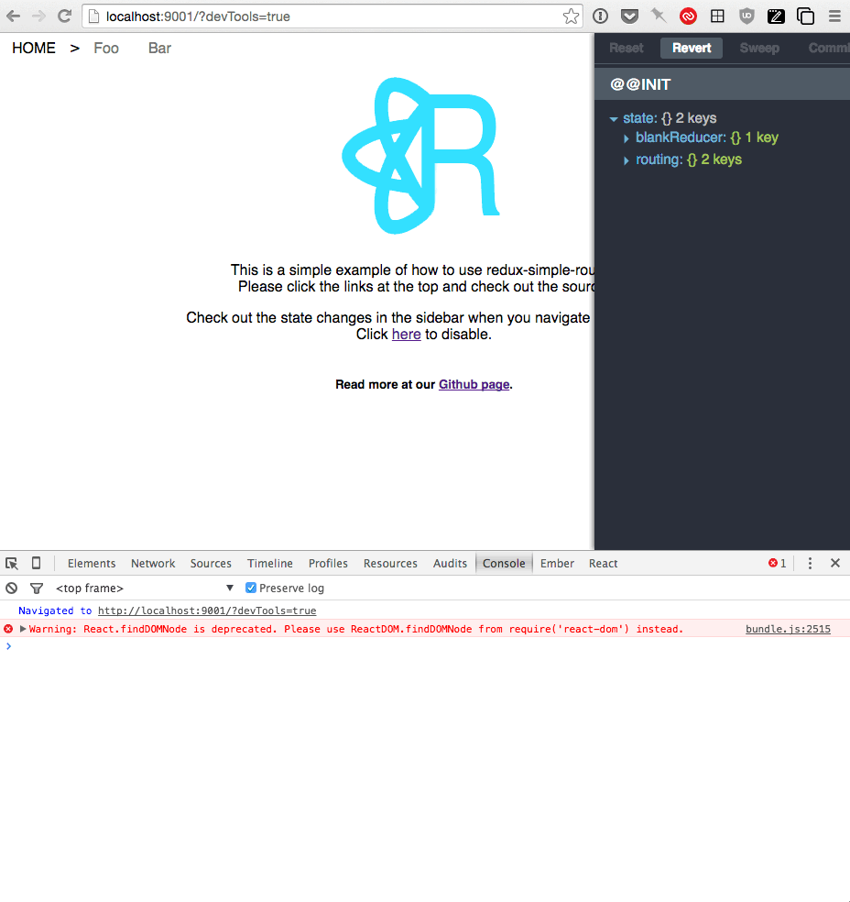The height and width of the screenshot is (902, 850).
Task: Click the react-router R logo
Action: (x=420, y=156)
